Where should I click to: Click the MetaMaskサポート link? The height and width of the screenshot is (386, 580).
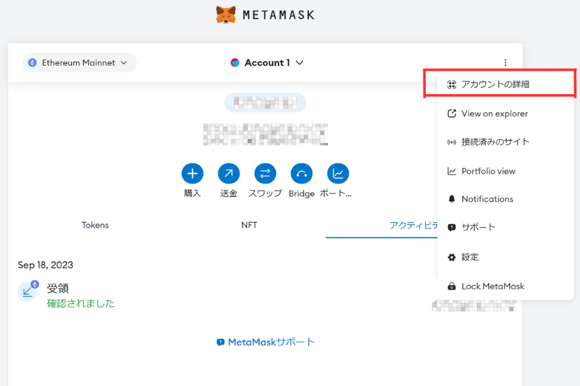(x=266, y=342)
